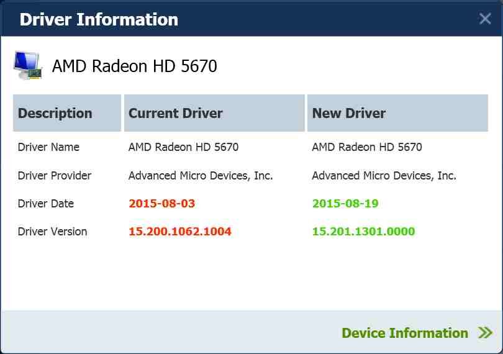
Task: Click the Driver Version row label
Action: tap(52, 232)
